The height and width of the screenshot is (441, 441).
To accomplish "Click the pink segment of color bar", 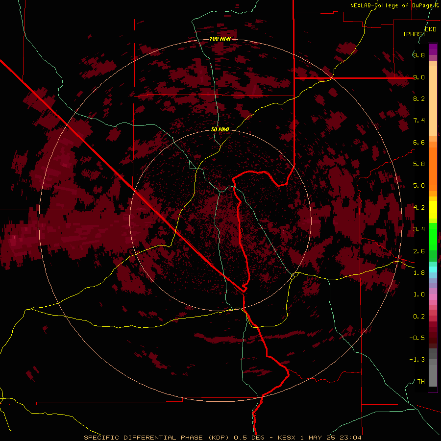I will click(x=433, y=297).
